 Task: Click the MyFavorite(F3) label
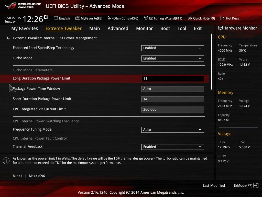pyautogui.click(x=92, y=18)
